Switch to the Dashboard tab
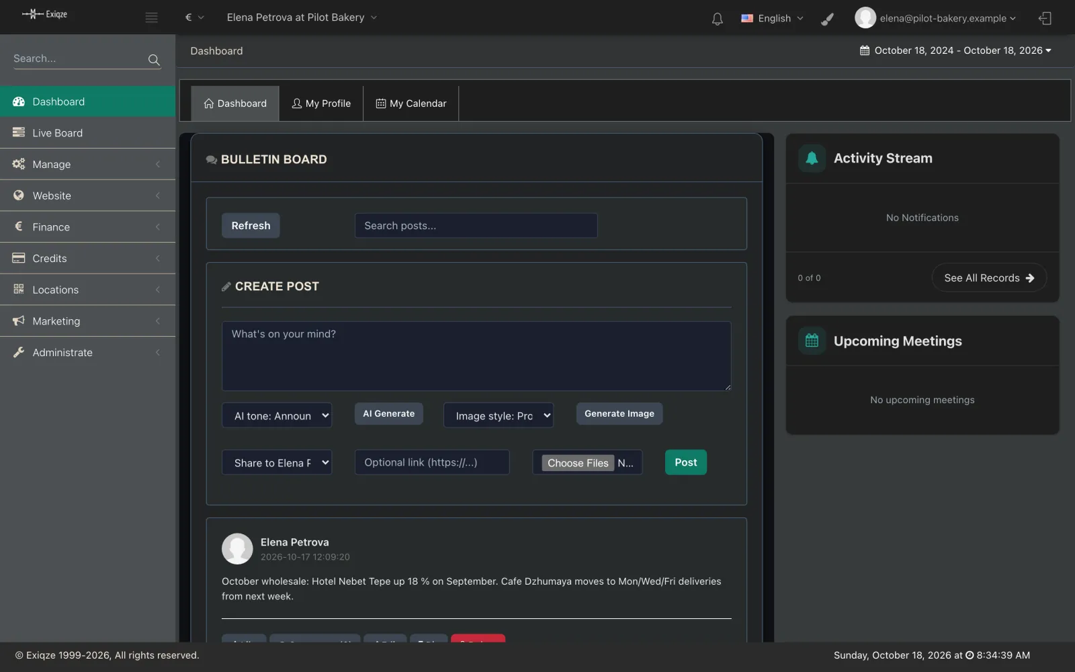This screenshot has height=672, width=1075. click(x=235, y=103)
